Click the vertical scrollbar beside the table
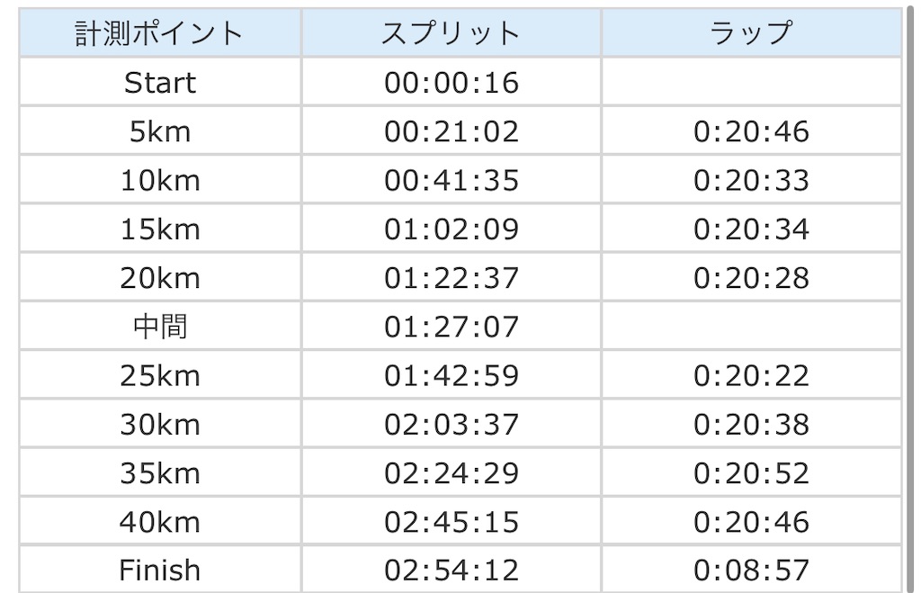Screen dimensions: 921x593 point(908,300)
